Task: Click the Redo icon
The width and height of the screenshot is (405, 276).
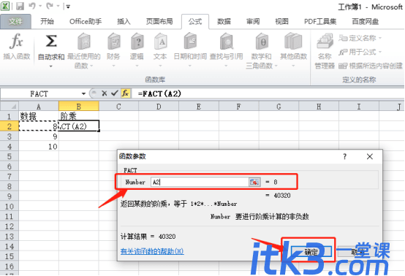Action: [50, 6]
